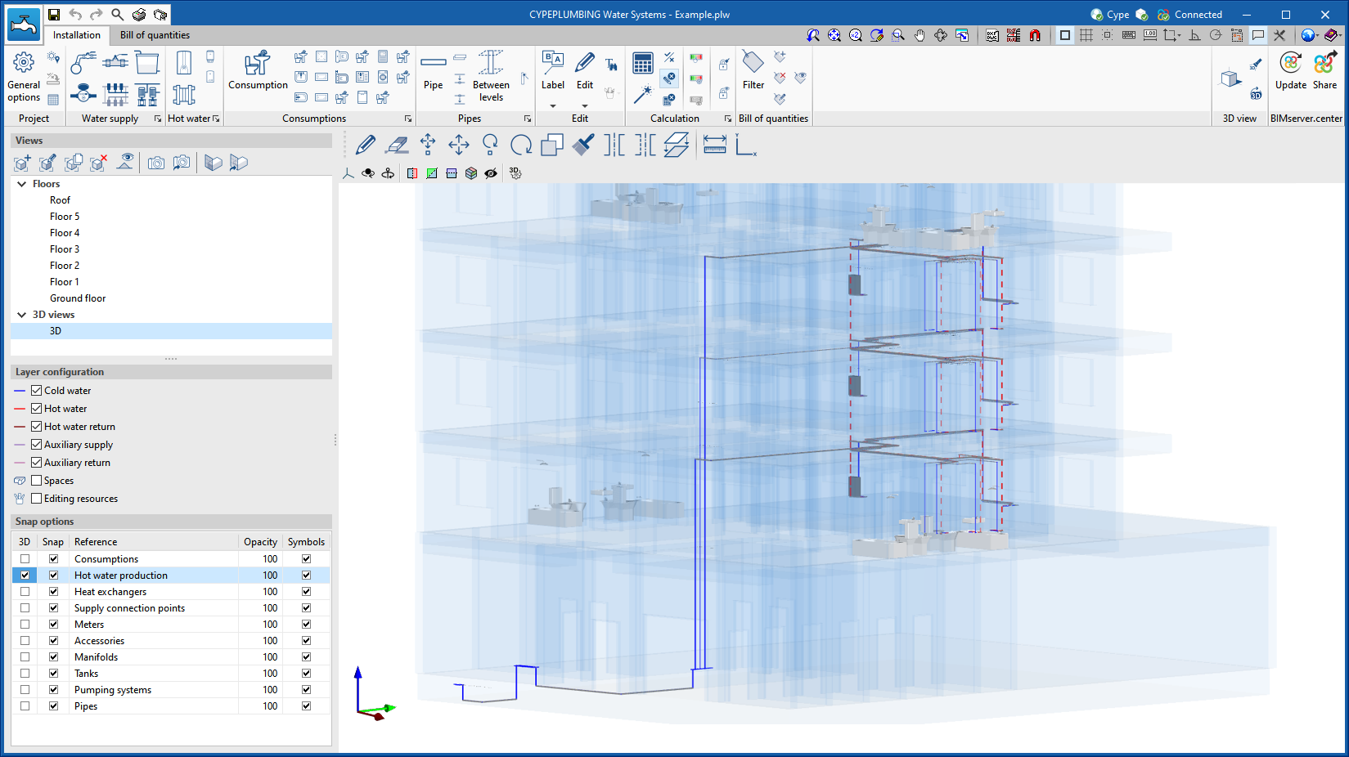Screen dimensions: 1349x757
Task: Open the Filter tool
Action: [x=753, y=70]
